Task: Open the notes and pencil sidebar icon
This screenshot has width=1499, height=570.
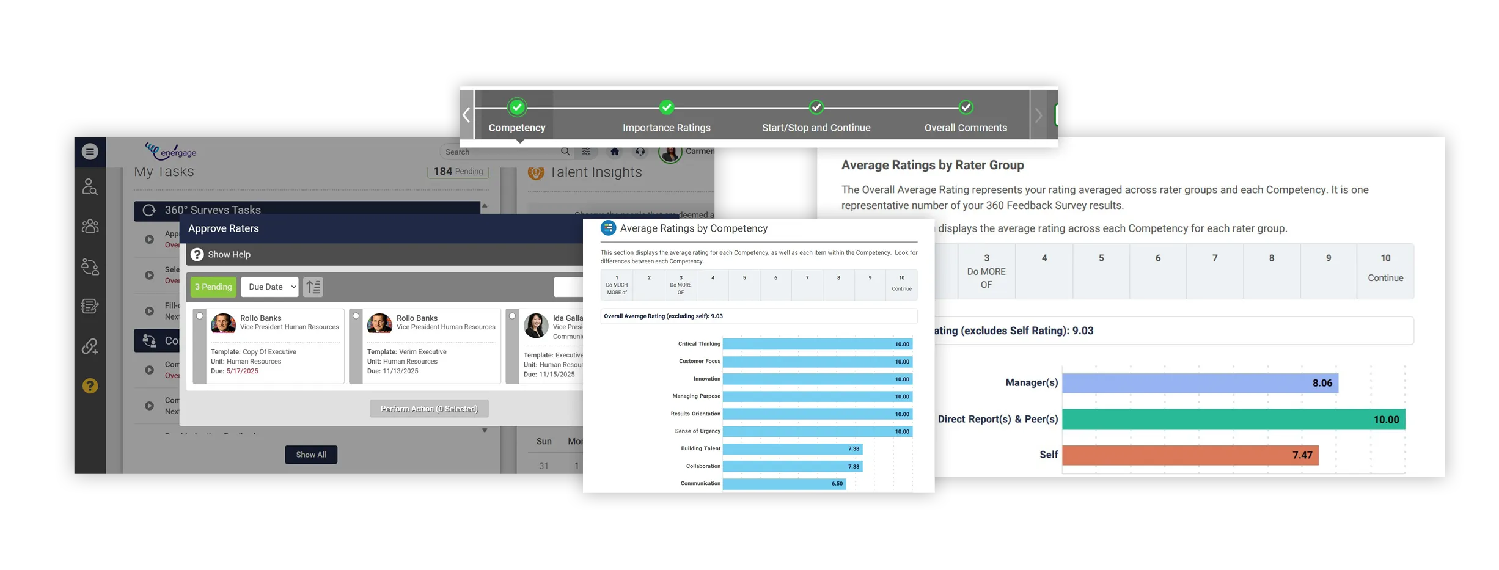Action: coord(90,306)
